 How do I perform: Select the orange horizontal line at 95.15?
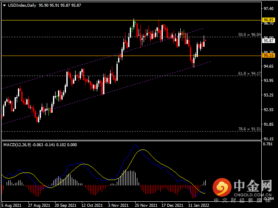click(x=131, y=56)
